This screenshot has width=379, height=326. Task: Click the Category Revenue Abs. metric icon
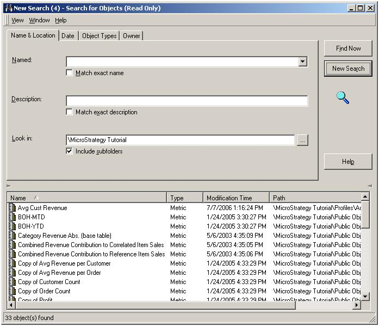pyautogui.click(x=12, y=235)
